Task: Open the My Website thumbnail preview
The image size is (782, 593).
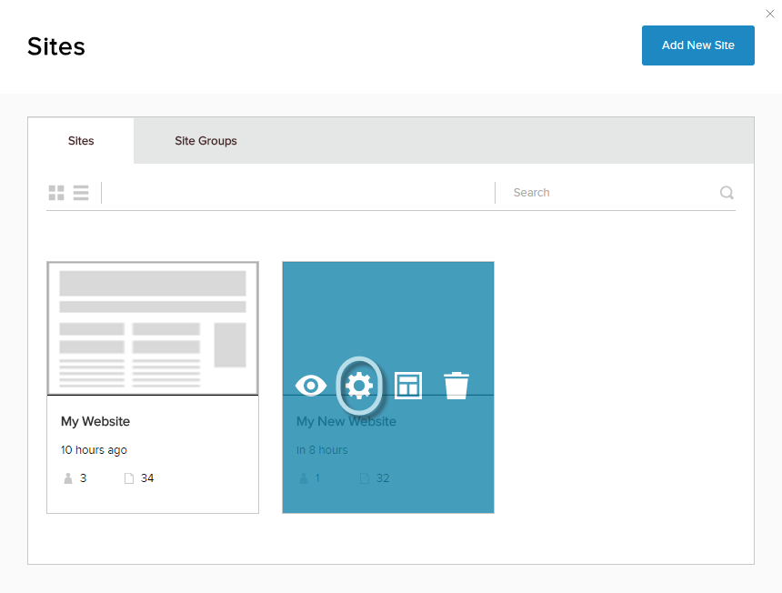Action: coord(153,328)
